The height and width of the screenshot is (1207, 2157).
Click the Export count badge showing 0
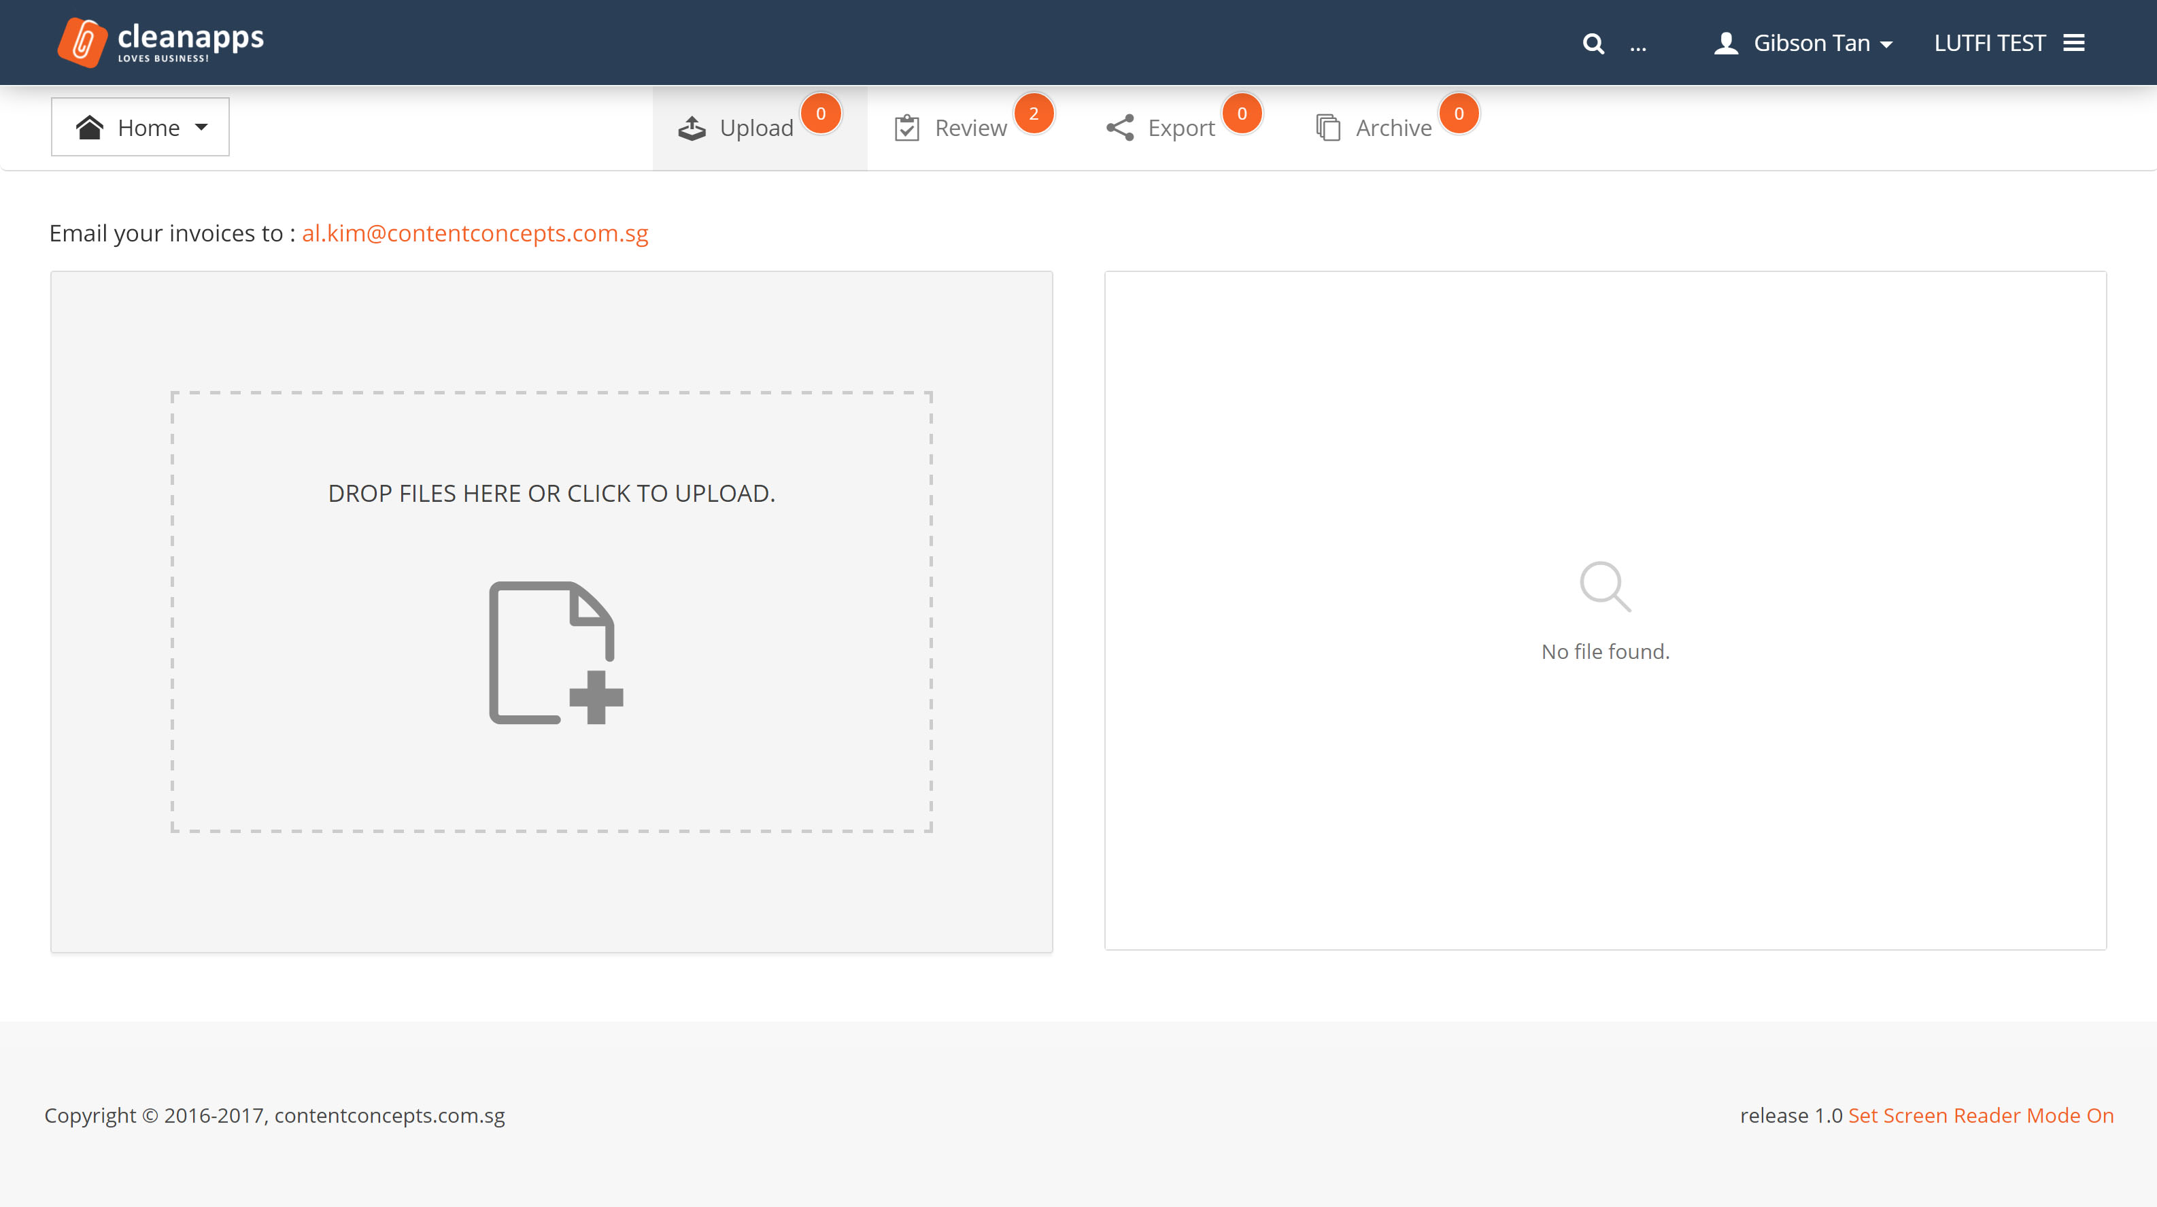pyautogui.click(x=1242, y=114)
